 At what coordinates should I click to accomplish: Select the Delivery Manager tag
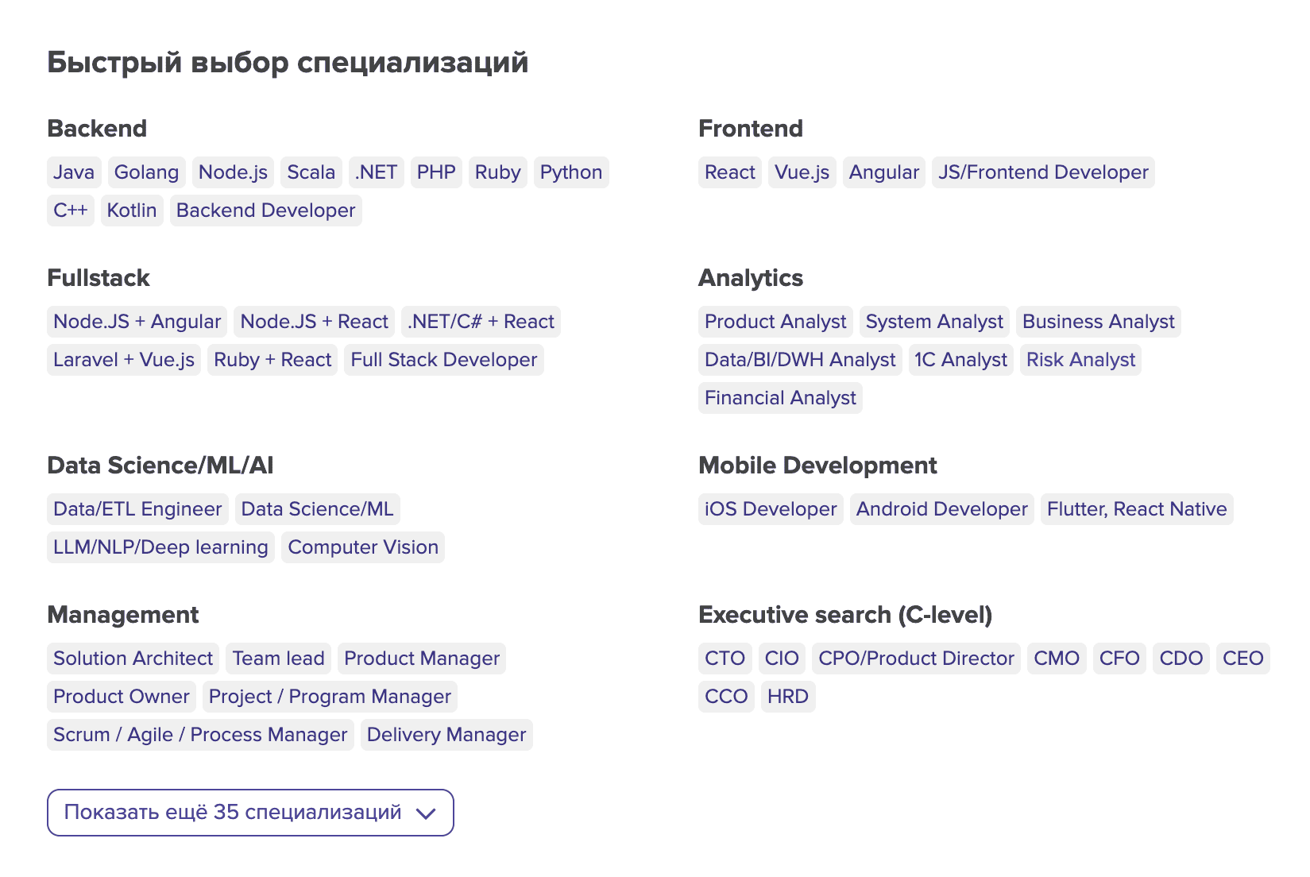click(x=446, y=735)
